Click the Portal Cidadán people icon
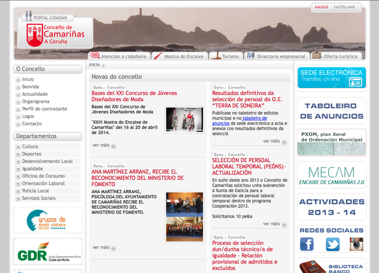 click(x=28, y=16)
